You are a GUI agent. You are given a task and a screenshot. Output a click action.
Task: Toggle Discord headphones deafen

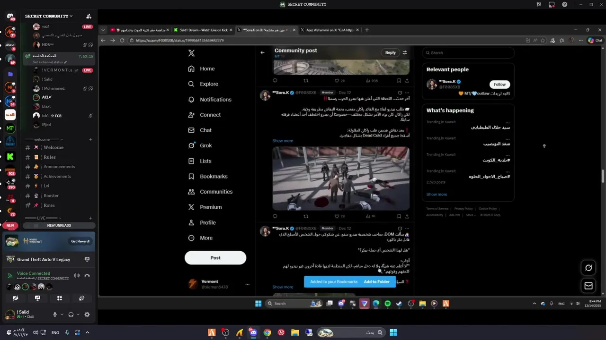71,314
